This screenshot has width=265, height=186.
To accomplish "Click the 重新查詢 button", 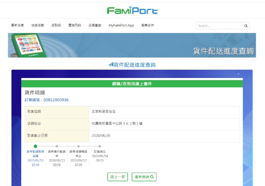I will click(144, 177).
